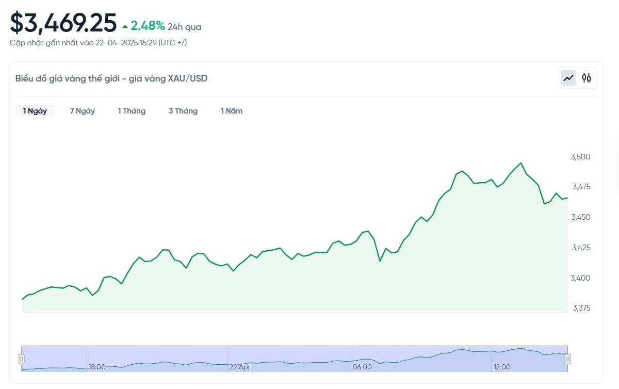619x389 pixels.
Task: Click the 18:00 marker in the navigator
Action: point(97,367)
